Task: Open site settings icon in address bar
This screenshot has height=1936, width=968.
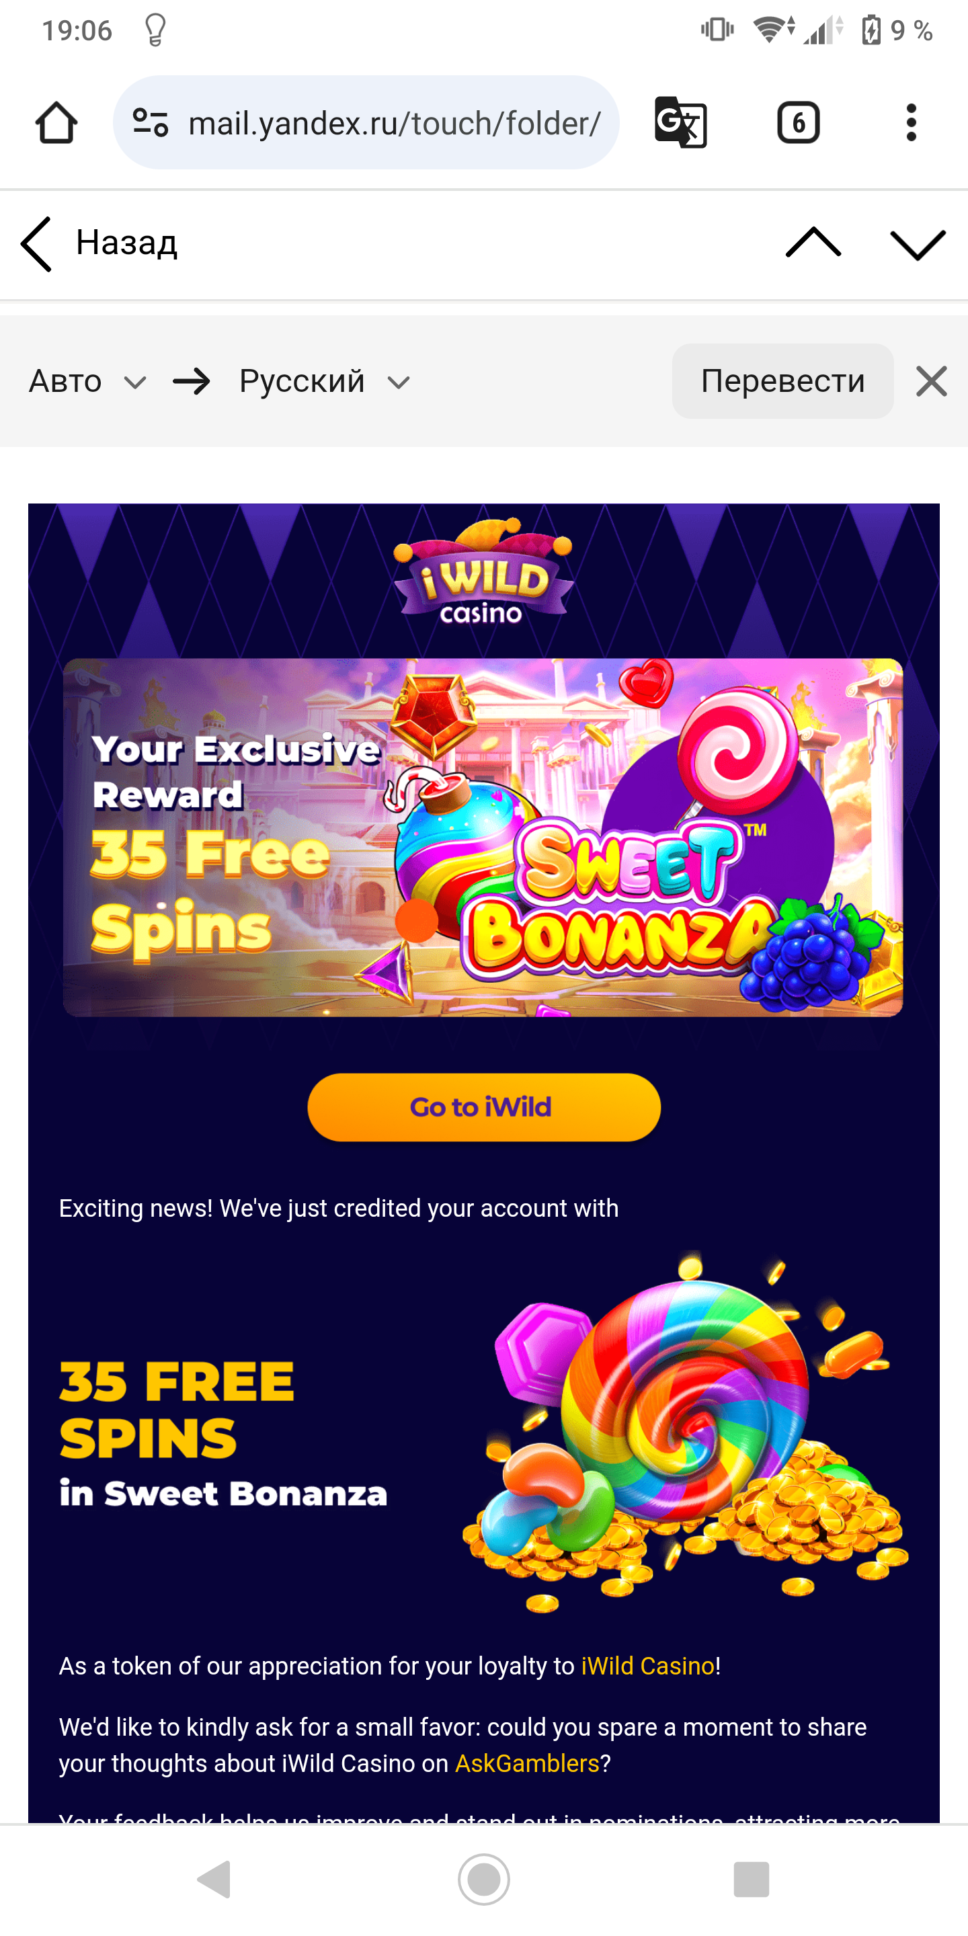Action: tap(151, 122)
